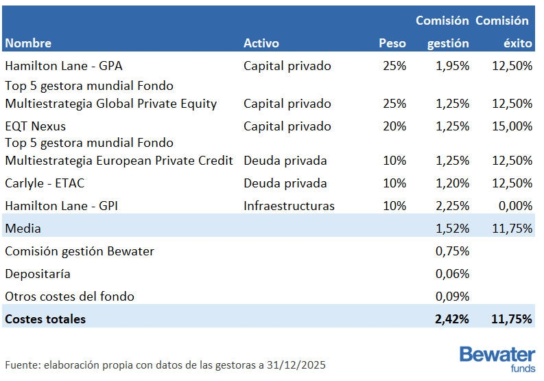Image resolution: width=544 pixels, height=381 pixels.
Task: Click the Comisión gestión column header
Action: pos(442,32)
